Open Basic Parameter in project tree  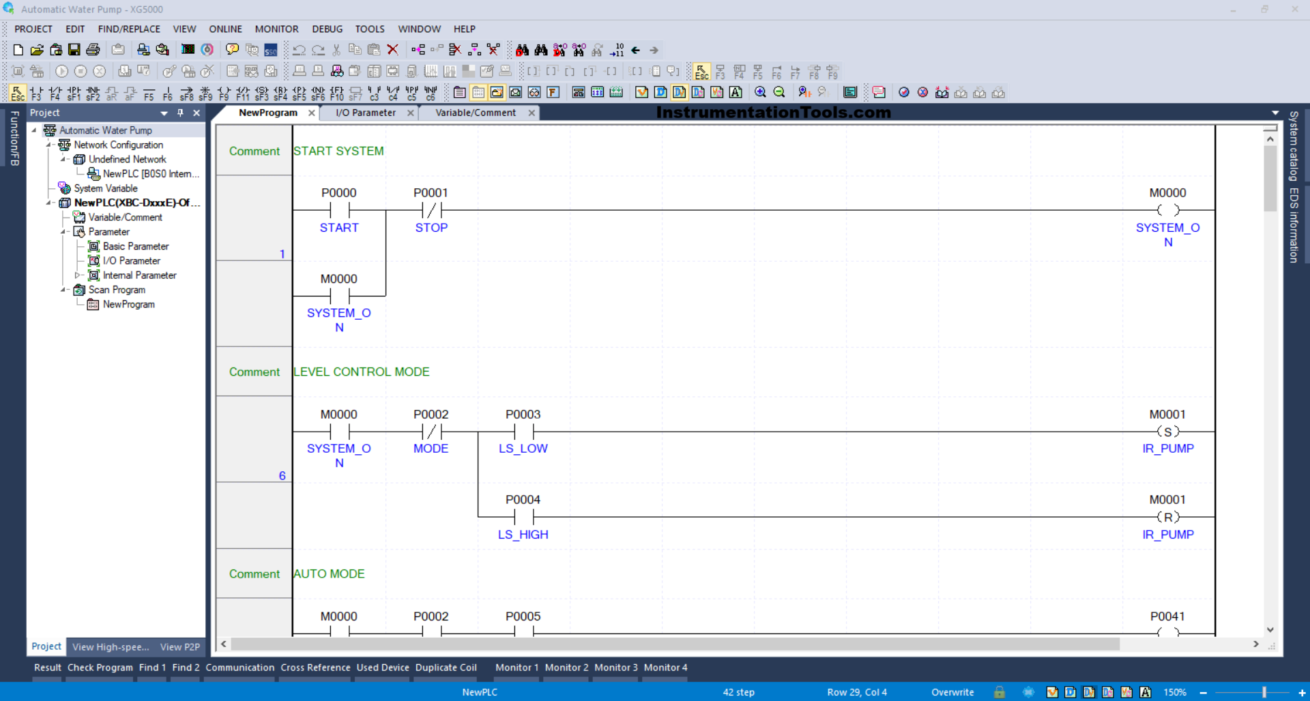click(x=135, y=246)
